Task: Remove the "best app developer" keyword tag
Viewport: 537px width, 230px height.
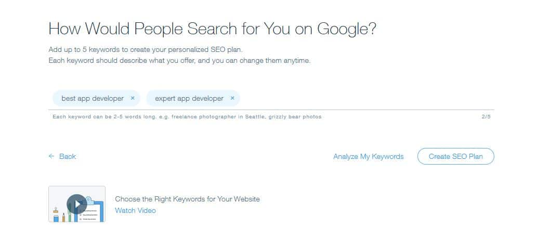Action: pos(133,98)
